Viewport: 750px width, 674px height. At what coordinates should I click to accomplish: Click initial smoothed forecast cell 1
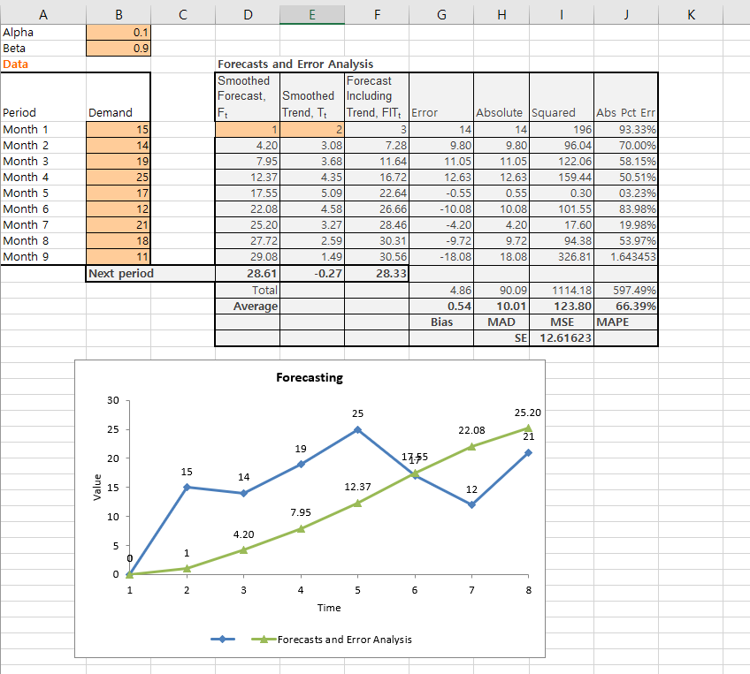point(248,130)
